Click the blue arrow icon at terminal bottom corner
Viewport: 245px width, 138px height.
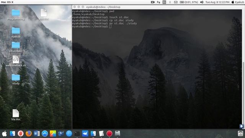point(242,126)
